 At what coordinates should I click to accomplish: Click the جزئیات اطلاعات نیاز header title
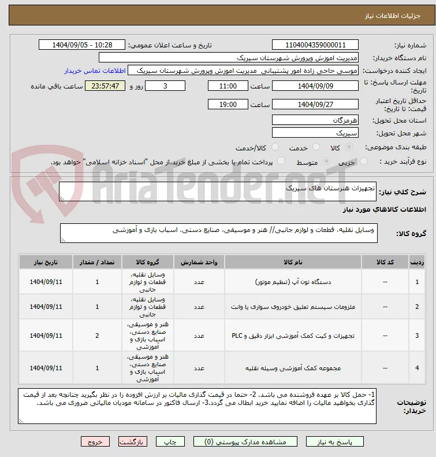[392, 16]
